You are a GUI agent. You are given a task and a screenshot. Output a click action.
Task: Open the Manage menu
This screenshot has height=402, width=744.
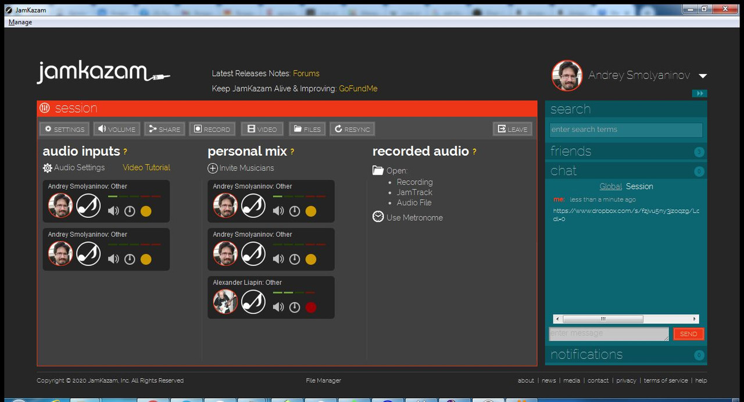coord(20,22)
